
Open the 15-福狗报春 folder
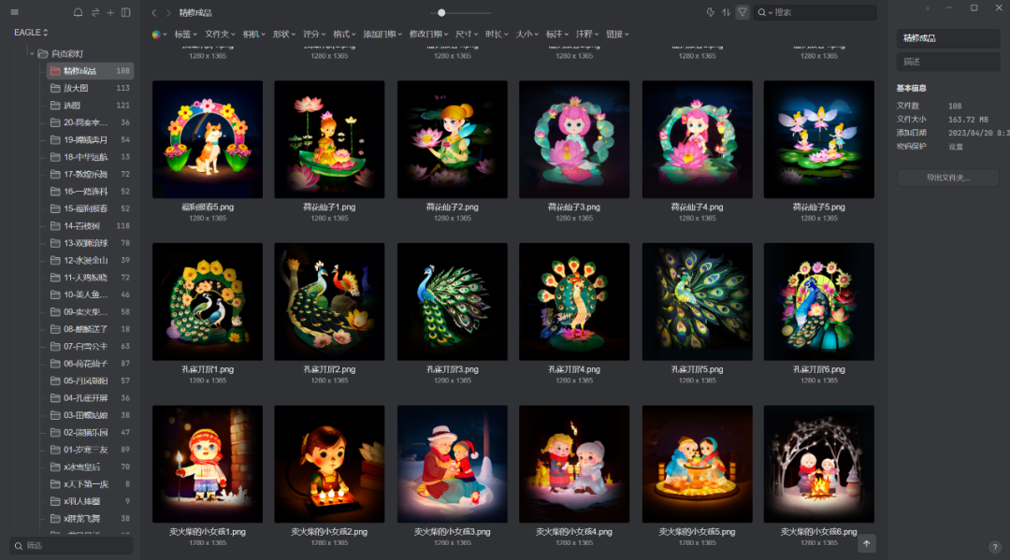tap(90, 208)
